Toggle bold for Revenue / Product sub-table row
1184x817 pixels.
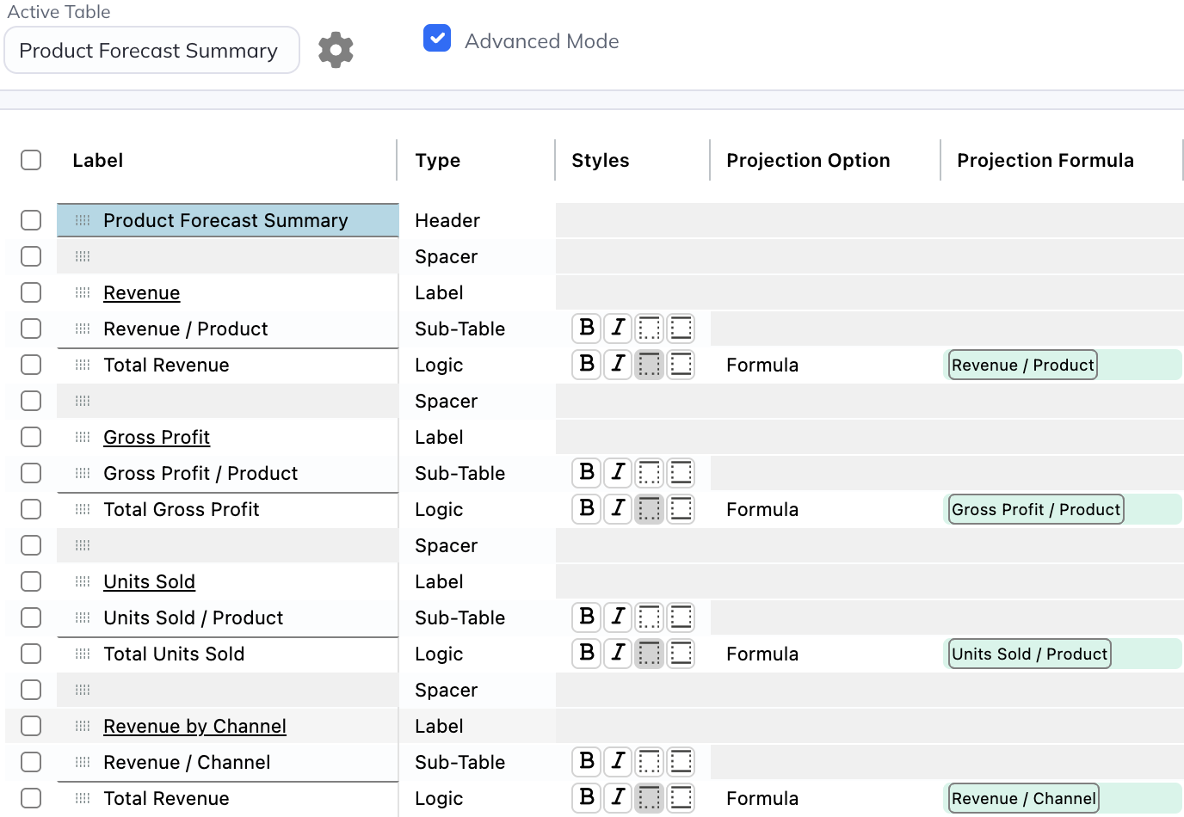click(587, 329)
